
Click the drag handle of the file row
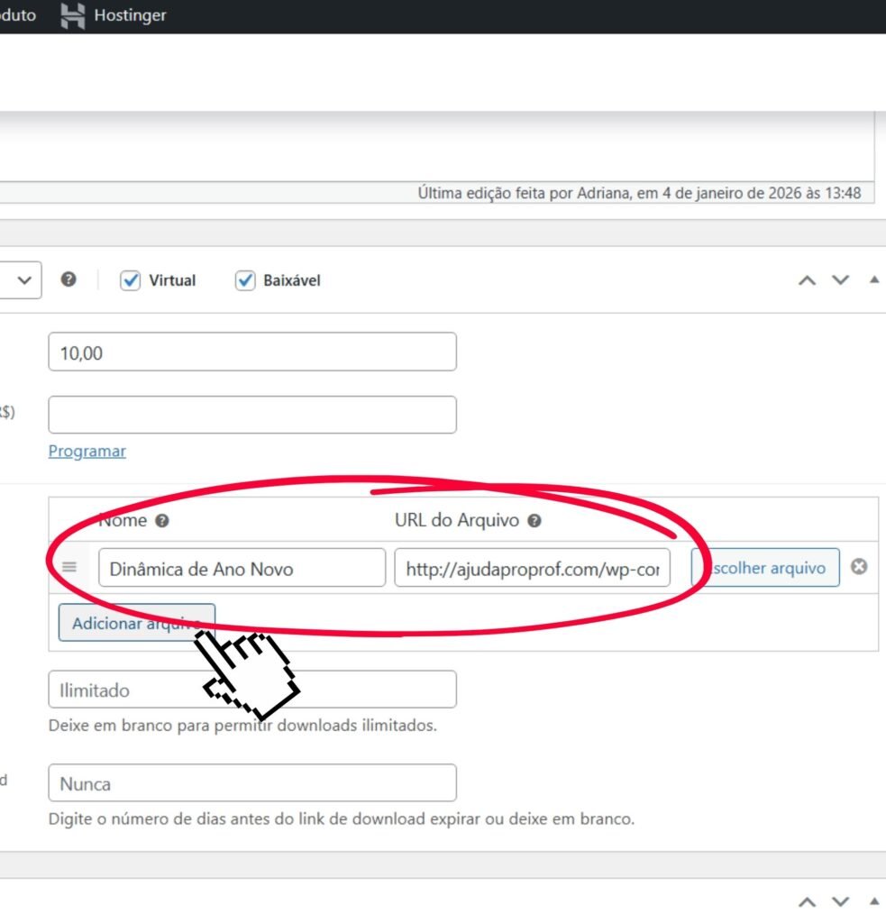(x=69, y=568)
